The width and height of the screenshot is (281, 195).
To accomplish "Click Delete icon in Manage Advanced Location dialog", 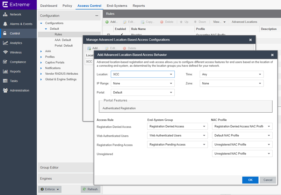I will (x=124, y=48).
